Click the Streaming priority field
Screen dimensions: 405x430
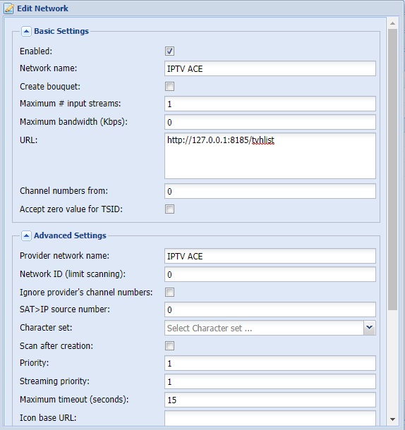270,381
